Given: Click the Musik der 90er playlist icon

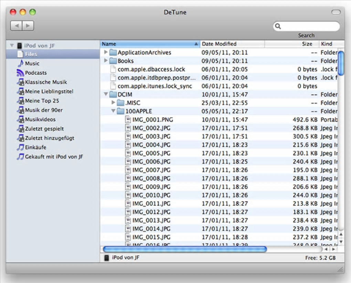Looking at the screenshot, I should [20, 110].
